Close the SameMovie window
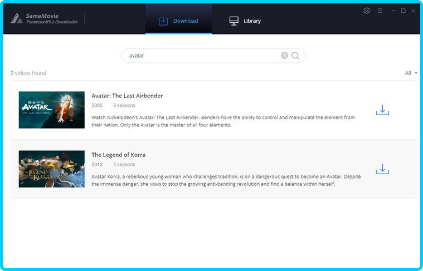Viewport: 423px width, 271px height. click(x=414, y=11)
